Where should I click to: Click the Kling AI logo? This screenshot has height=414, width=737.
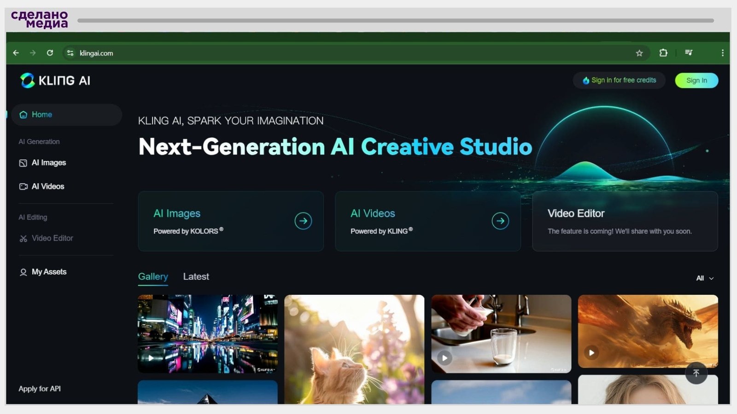pos(55,80)
